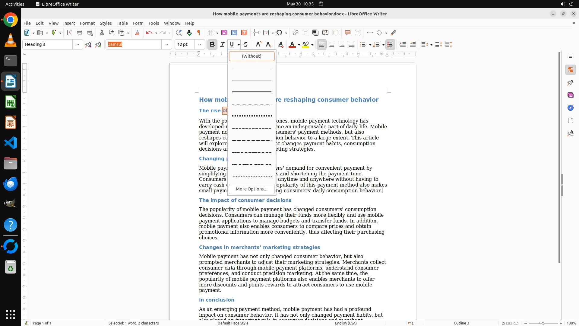Expand the Font Size dropdown
Image resolution: width=579 pixels, height=326 pixels.
[x=199, y=44]
